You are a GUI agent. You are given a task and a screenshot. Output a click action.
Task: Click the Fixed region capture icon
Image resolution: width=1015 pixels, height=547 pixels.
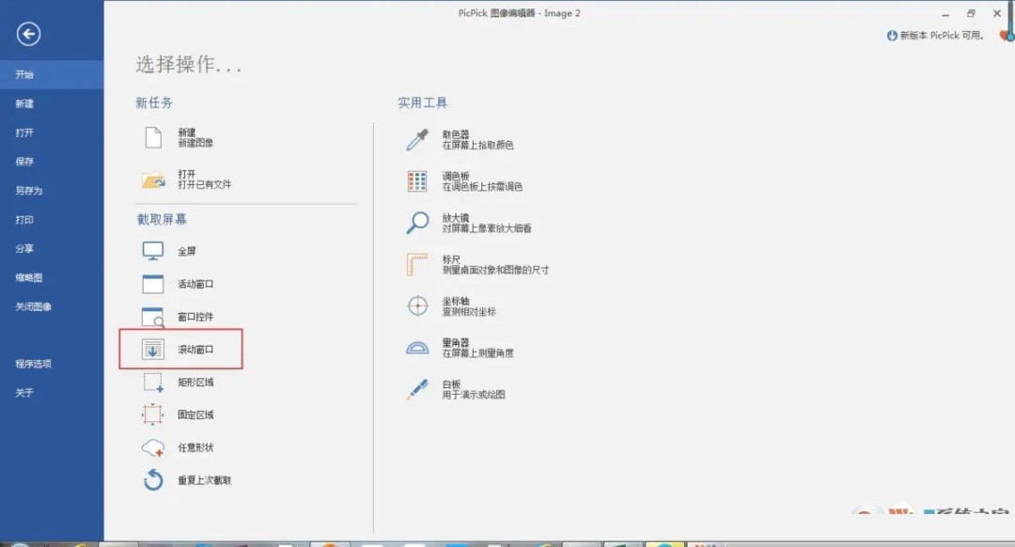(153, 414)
